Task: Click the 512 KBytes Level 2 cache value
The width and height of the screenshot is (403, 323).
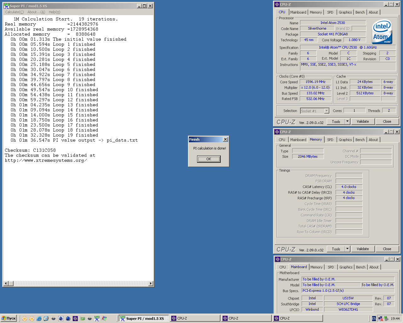Action: point(365,93)
